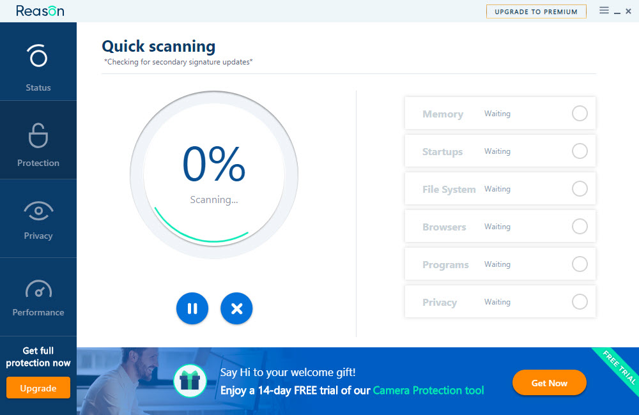Open Camera Protection tool link
Image resolution: width=639 pixels, height=415 pixels.
point(428,390)
